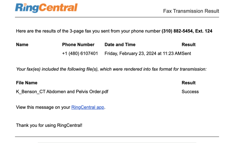Click the View this message sentence
The height and width of the screenshot is (143, 231).
[x=61, y=107]
